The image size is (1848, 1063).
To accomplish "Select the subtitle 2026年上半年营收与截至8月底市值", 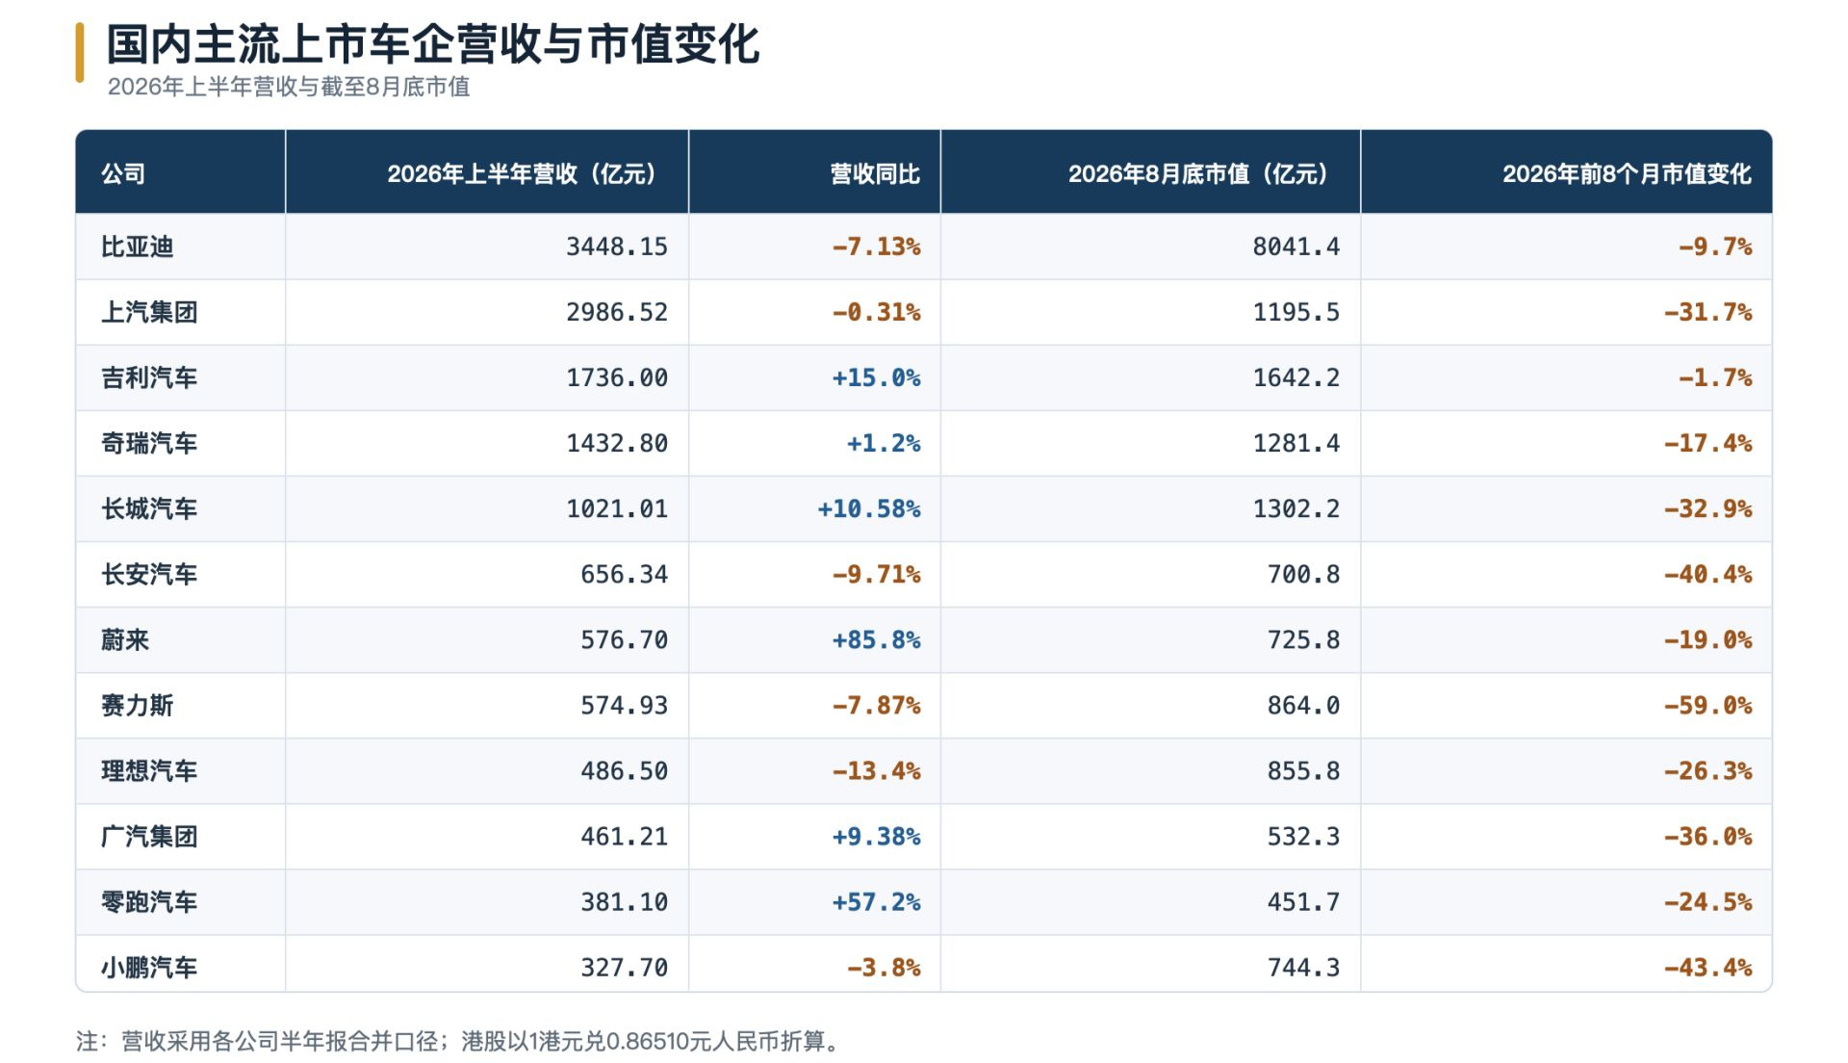I will (289, 87).
